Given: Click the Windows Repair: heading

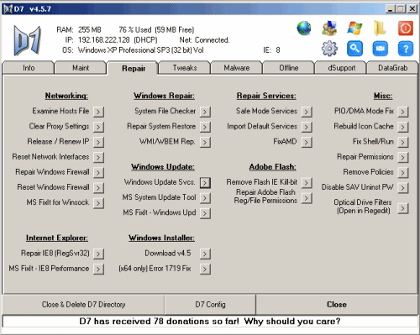Looking at the screenshot, I should (164, 96).
